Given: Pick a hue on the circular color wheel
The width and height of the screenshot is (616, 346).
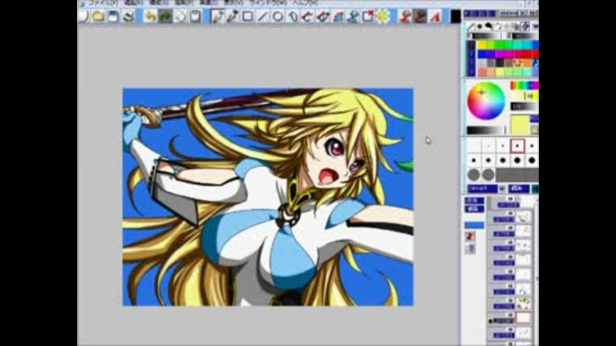Looking at the screenshot, I should [486, 101].
